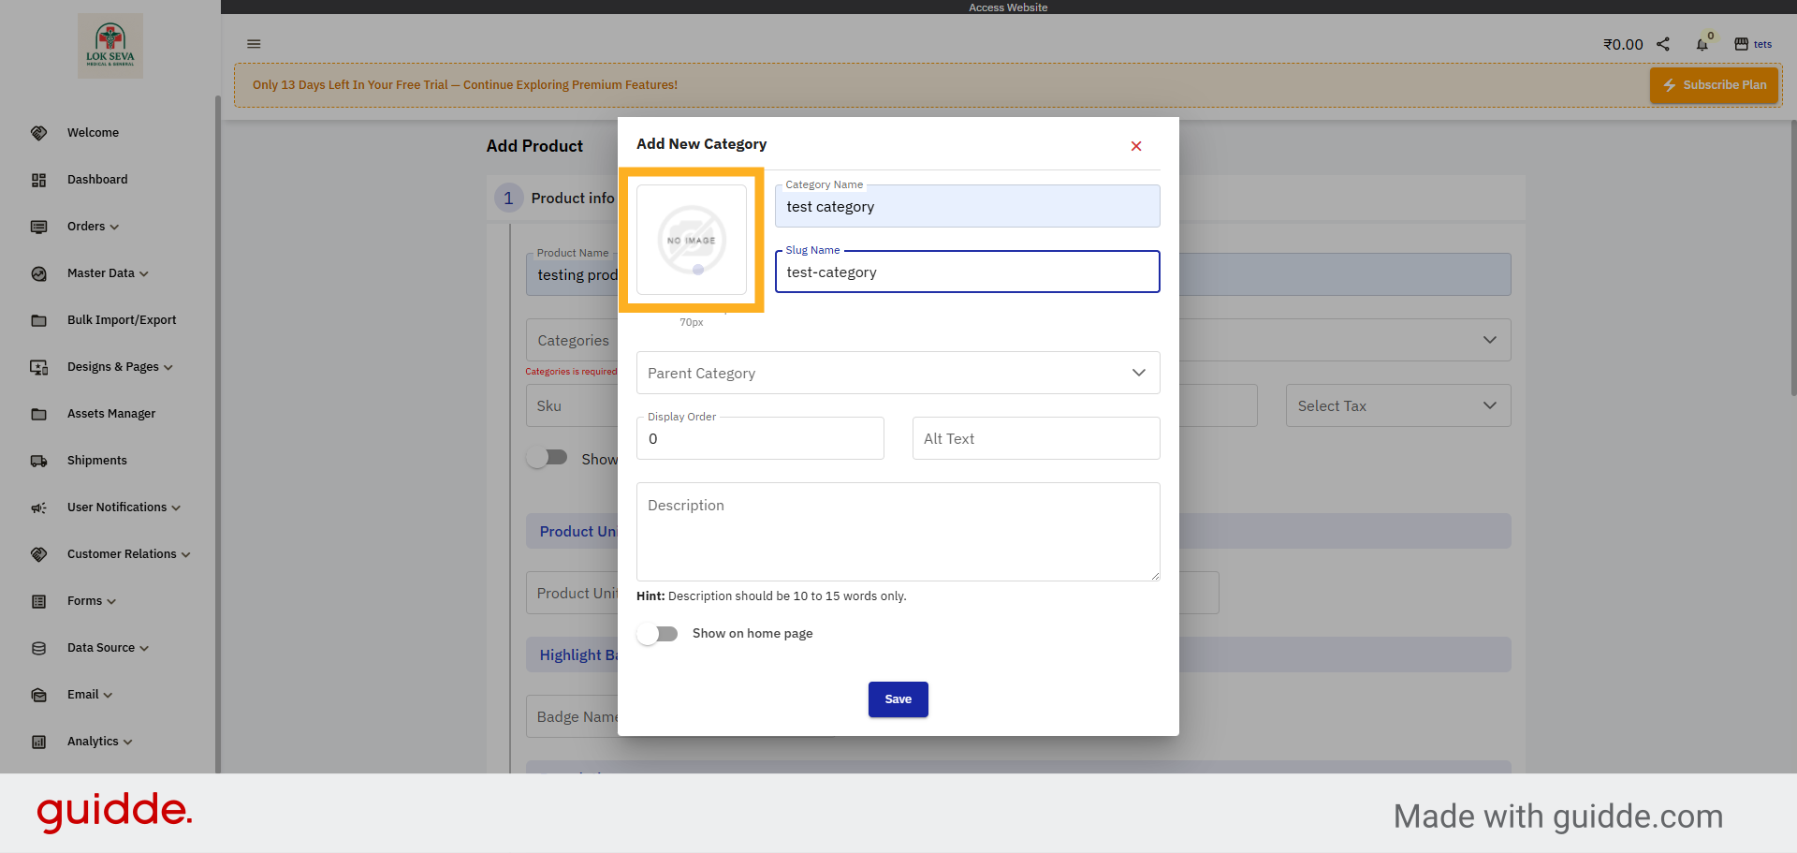Click the No Image upload thumbnail
Screen dimensions: 1797x853
692,240
